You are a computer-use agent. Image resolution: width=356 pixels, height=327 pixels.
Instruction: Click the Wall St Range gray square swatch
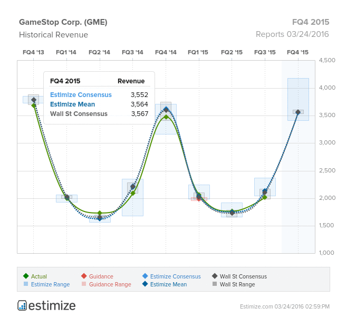point(215,284)
